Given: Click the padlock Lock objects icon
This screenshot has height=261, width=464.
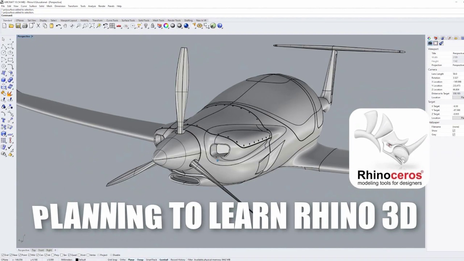Looking at the screenshot, I should click(153, 26).
